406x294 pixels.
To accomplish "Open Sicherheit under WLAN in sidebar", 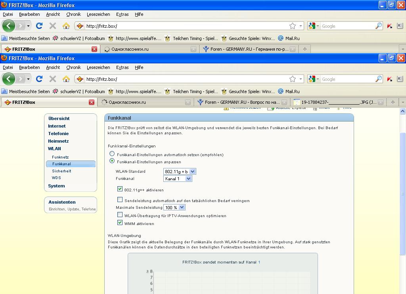I will tap(61, 171).
